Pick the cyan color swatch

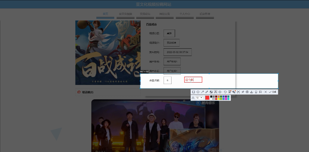(x=229, y=99)
